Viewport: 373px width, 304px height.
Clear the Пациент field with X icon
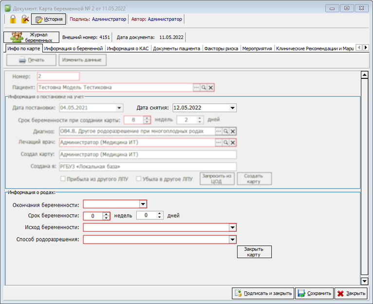coord(211,87)
